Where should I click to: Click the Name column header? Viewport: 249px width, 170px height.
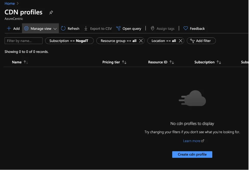(x=17, y=62)
